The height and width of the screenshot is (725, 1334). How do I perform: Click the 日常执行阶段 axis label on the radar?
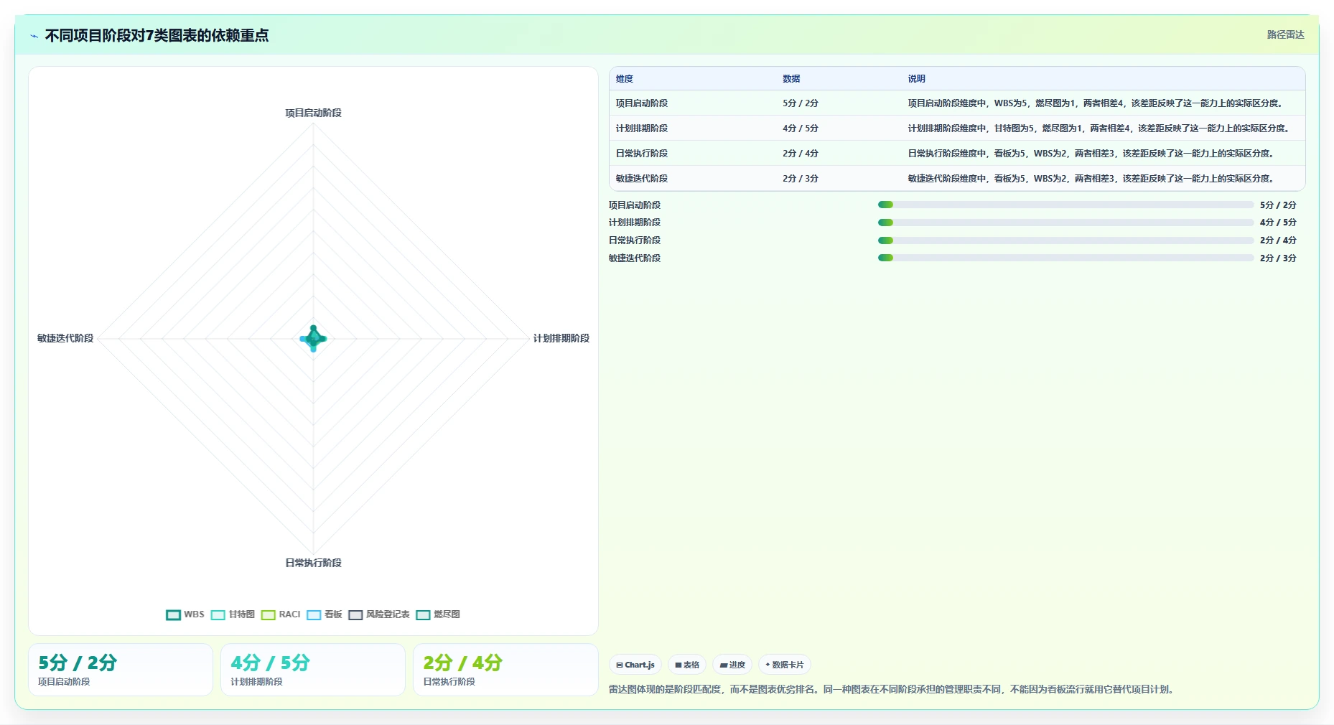[313, 563]
